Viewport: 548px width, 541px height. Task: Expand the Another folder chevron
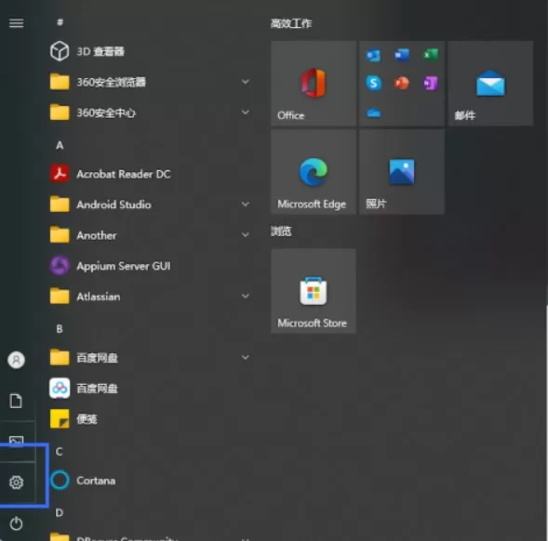coord(246,234)
